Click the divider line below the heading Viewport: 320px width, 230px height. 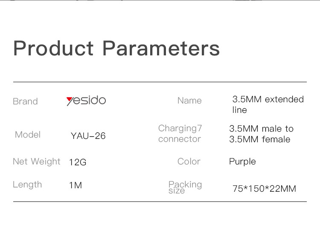tap(160, 81)
